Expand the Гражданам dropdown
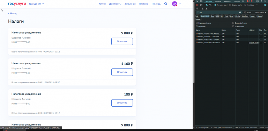Viewport: 268px width, 131px height. pos(36,4)
